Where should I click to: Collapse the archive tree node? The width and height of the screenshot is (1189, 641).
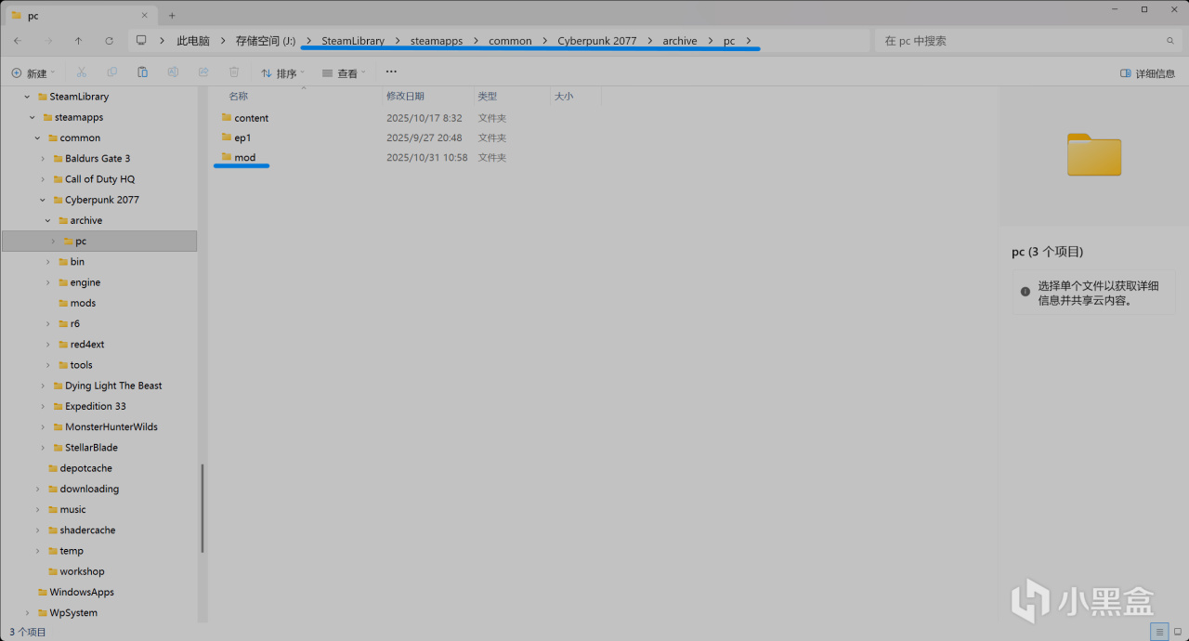coord(48,220)
